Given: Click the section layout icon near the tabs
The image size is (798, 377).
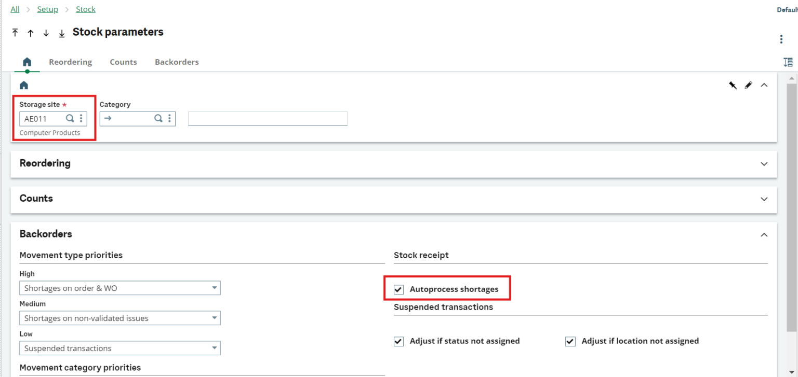Looking at the screenshot, I should point(788,62).
